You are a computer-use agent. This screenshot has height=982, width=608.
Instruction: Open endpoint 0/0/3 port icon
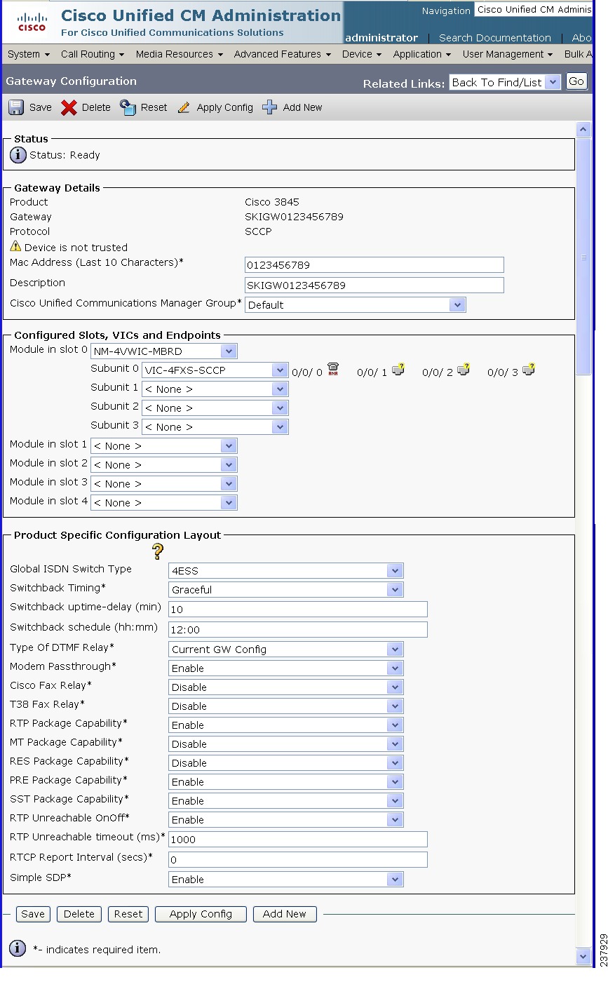(529, 370)
